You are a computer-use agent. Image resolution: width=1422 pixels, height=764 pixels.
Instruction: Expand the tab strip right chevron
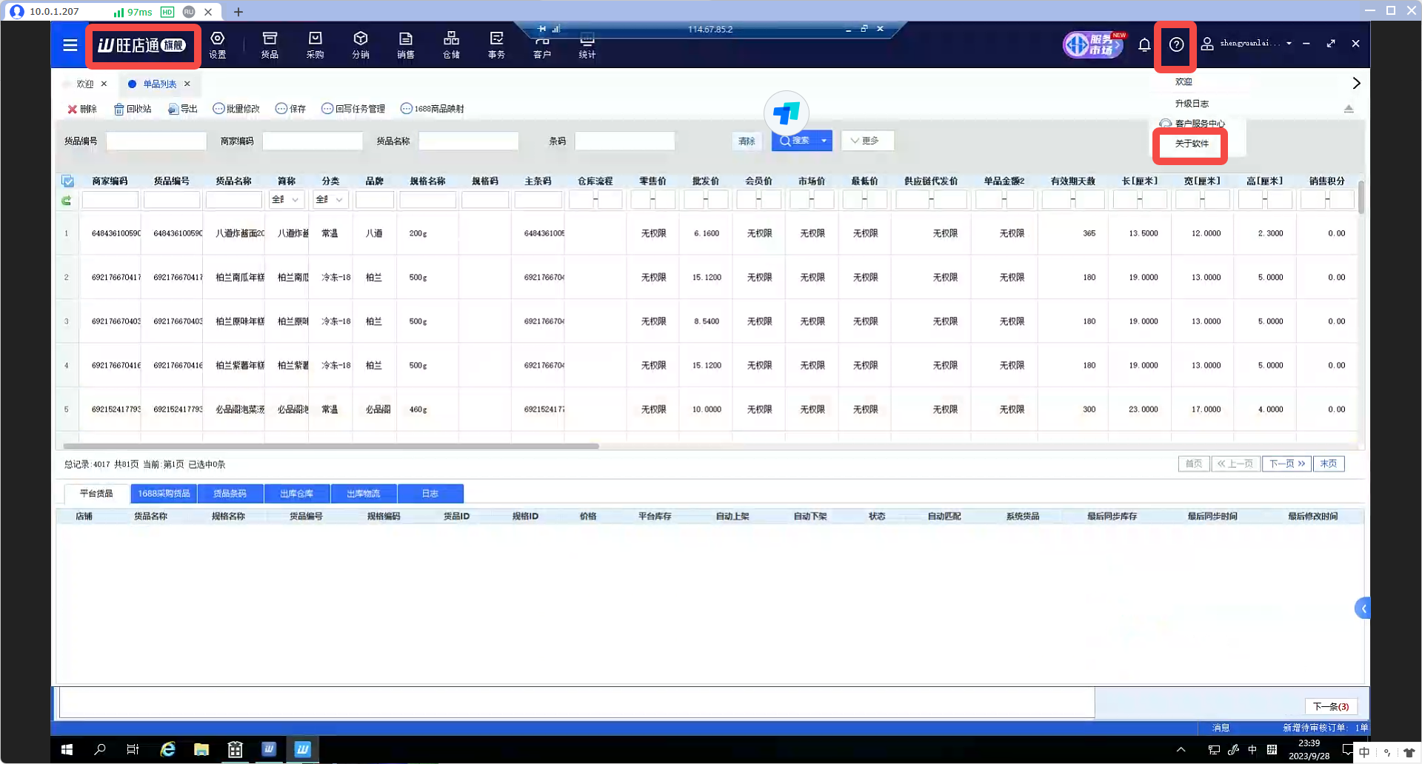point(1356,83)
